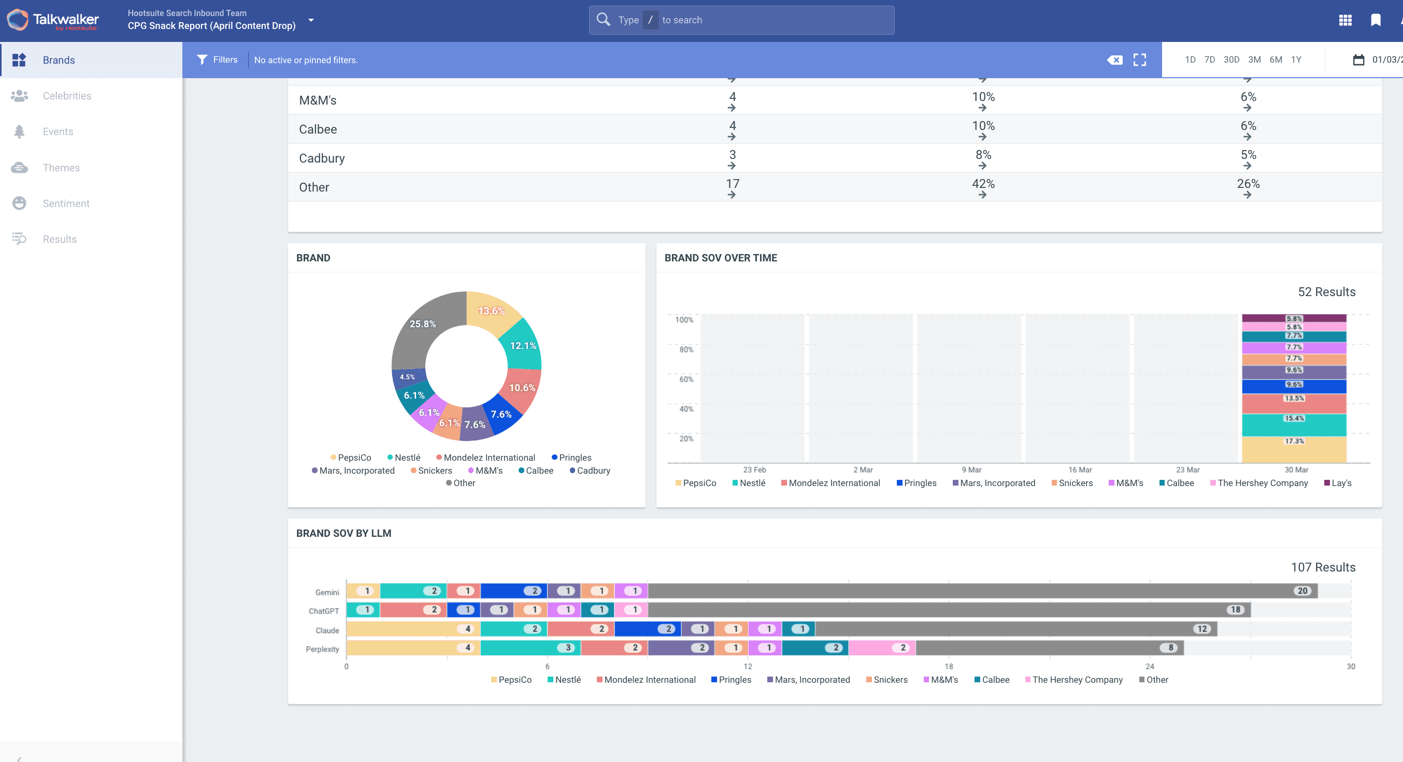Image resolution: width=1403 pixels, height=762 pixels.
Task: Click the Filters funnel icon
Action: 202,60
